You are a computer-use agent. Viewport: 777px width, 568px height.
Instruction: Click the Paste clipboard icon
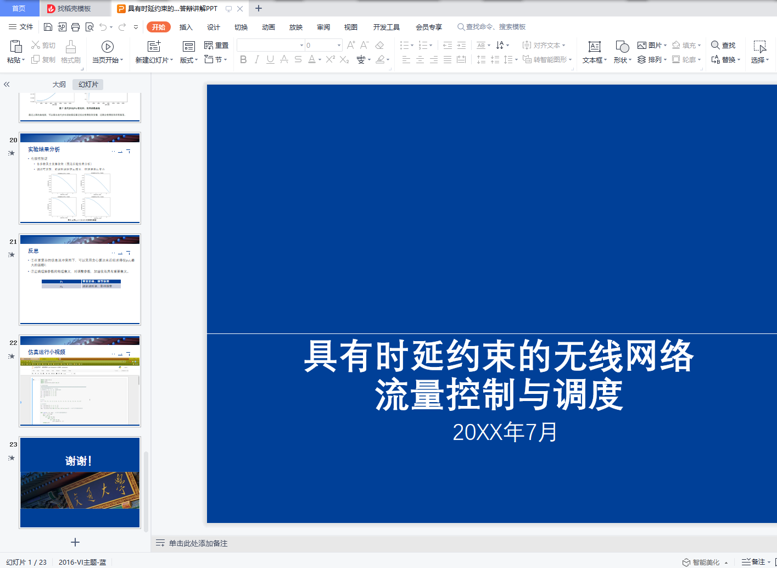(x=15, y=47)
